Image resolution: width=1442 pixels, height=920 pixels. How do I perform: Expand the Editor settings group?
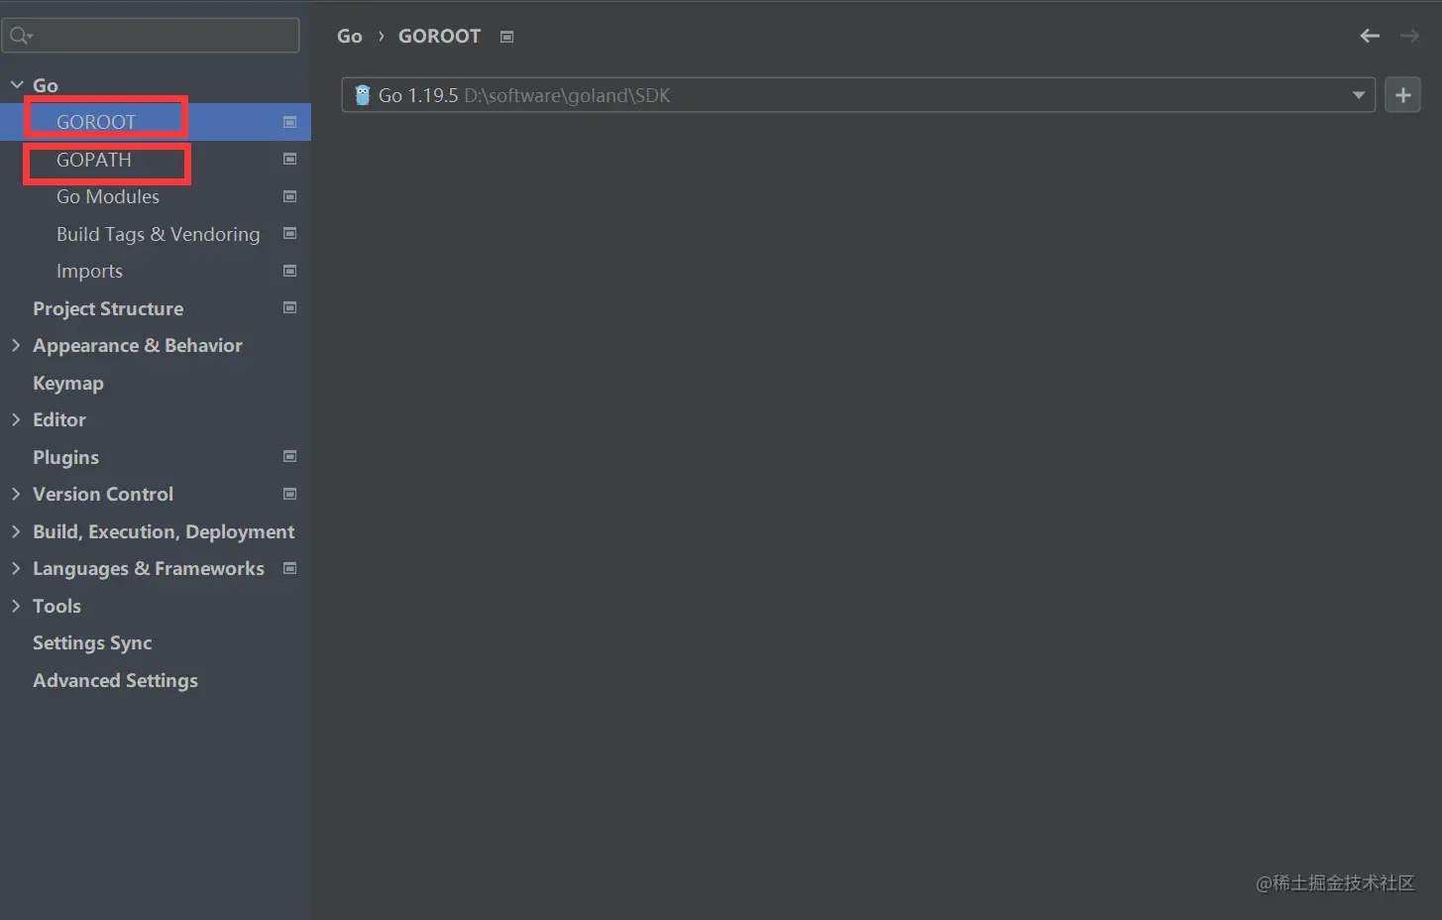16,419
